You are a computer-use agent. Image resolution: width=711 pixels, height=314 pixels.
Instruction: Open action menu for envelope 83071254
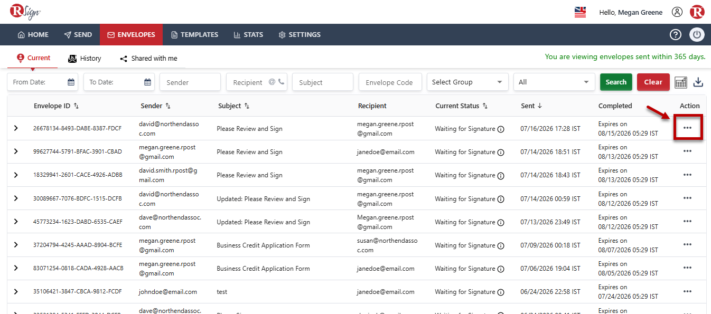click(x=687, y=268)
